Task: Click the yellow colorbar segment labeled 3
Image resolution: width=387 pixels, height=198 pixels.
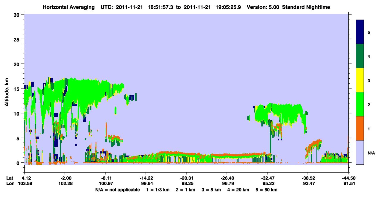Action: click(x=360, y=80)
